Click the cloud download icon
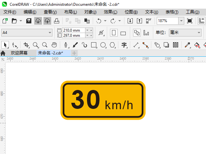Screen dimensions: 206x154 (38, 21)
